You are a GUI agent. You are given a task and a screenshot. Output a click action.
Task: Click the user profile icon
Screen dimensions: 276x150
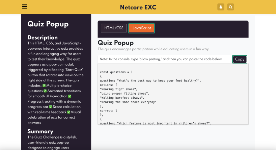tap(221, 7)
